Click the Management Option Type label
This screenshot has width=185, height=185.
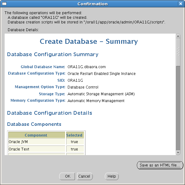[x=40, y=87]
